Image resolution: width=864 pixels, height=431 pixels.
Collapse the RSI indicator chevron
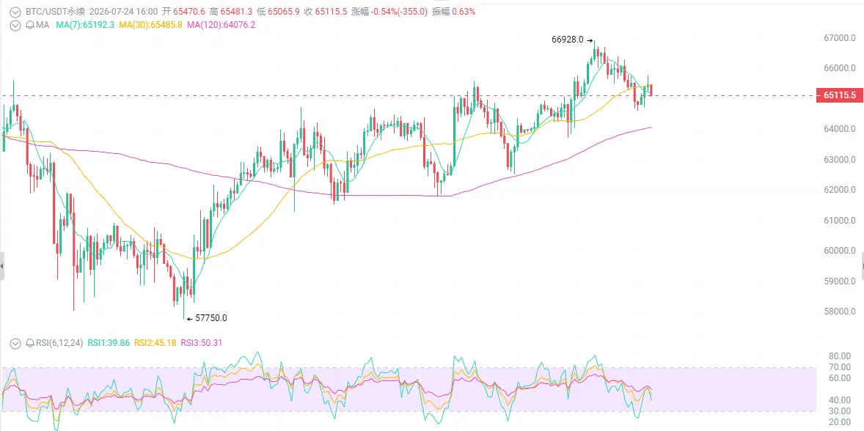point(16,343)
